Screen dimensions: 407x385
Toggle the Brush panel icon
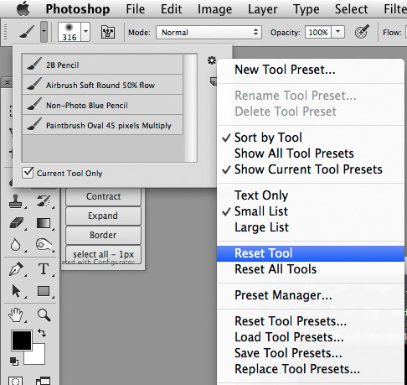click(x=108, y=32)
